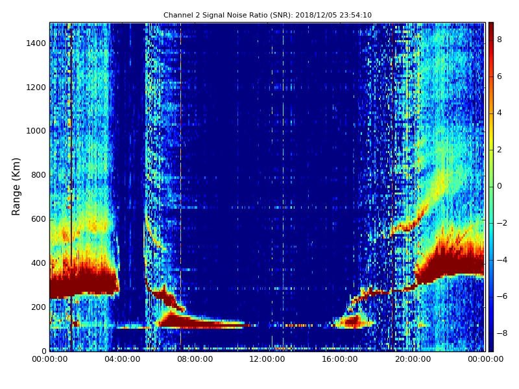Click the 12:00:00 time axis label
This screenshot has height=389, width=519.
[267, 359]
